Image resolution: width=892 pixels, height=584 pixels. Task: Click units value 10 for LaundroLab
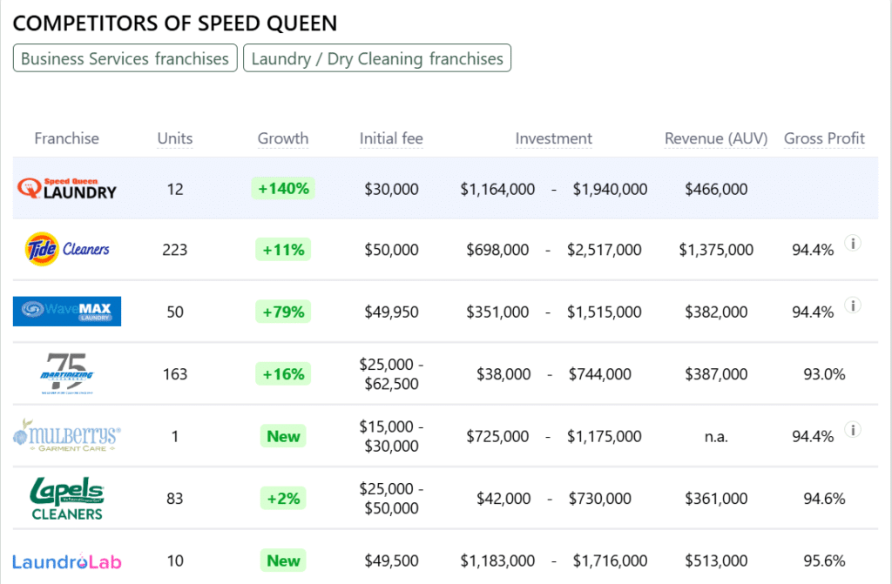pos(175,561)
